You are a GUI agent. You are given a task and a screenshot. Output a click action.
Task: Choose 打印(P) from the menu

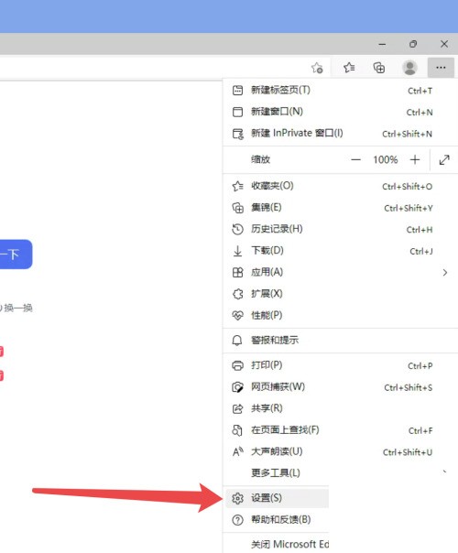[x=340, y=365]
